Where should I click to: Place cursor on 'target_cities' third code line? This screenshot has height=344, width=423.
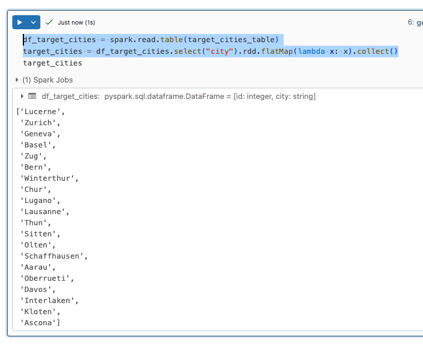53,63
